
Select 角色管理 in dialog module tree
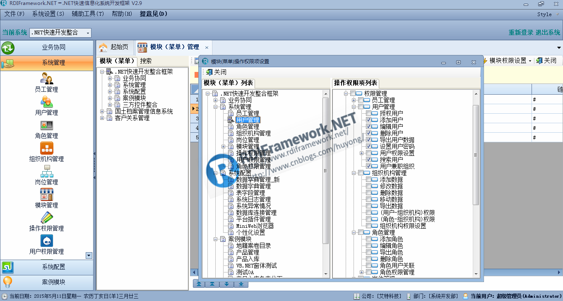click(248, 127)
